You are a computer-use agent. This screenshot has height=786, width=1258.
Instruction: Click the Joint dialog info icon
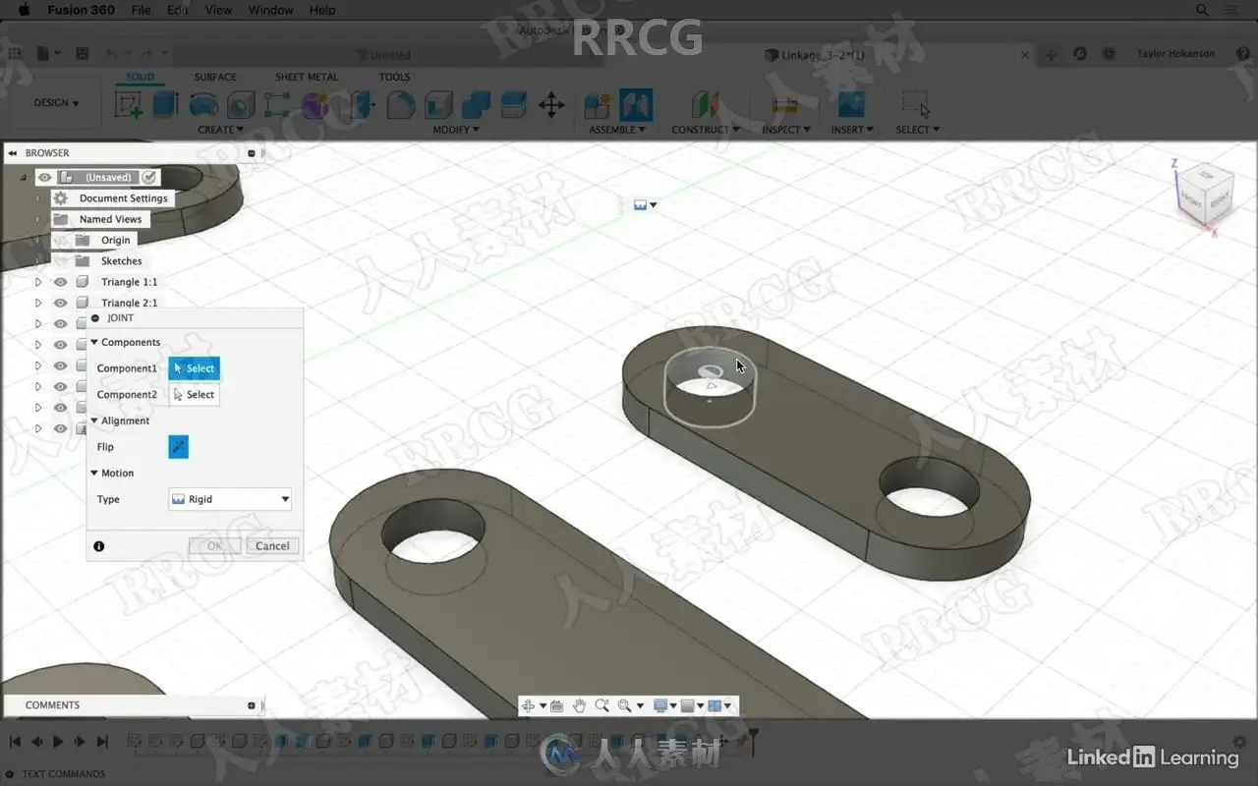[x=98, y=546]
